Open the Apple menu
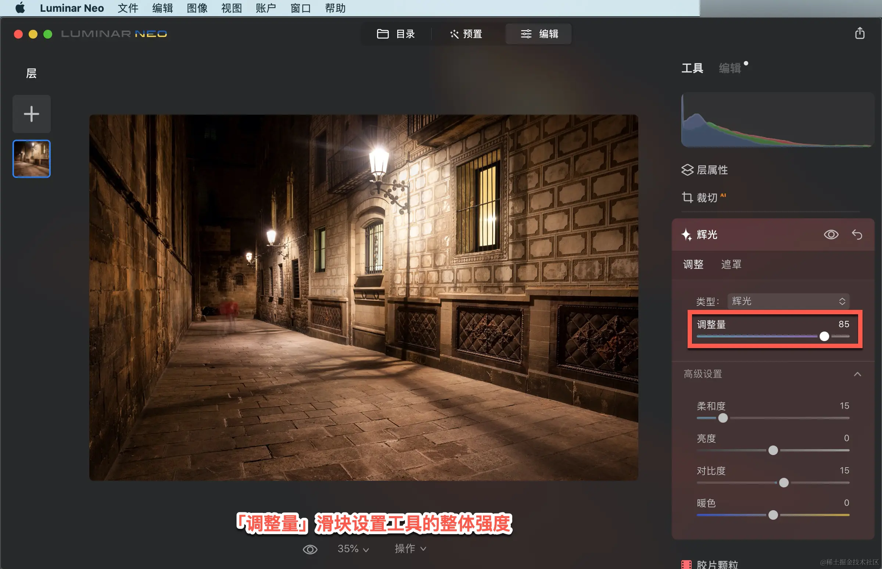 click(20, 8)
